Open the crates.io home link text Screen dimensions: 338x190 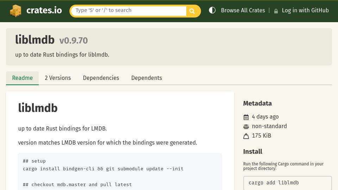44,10
